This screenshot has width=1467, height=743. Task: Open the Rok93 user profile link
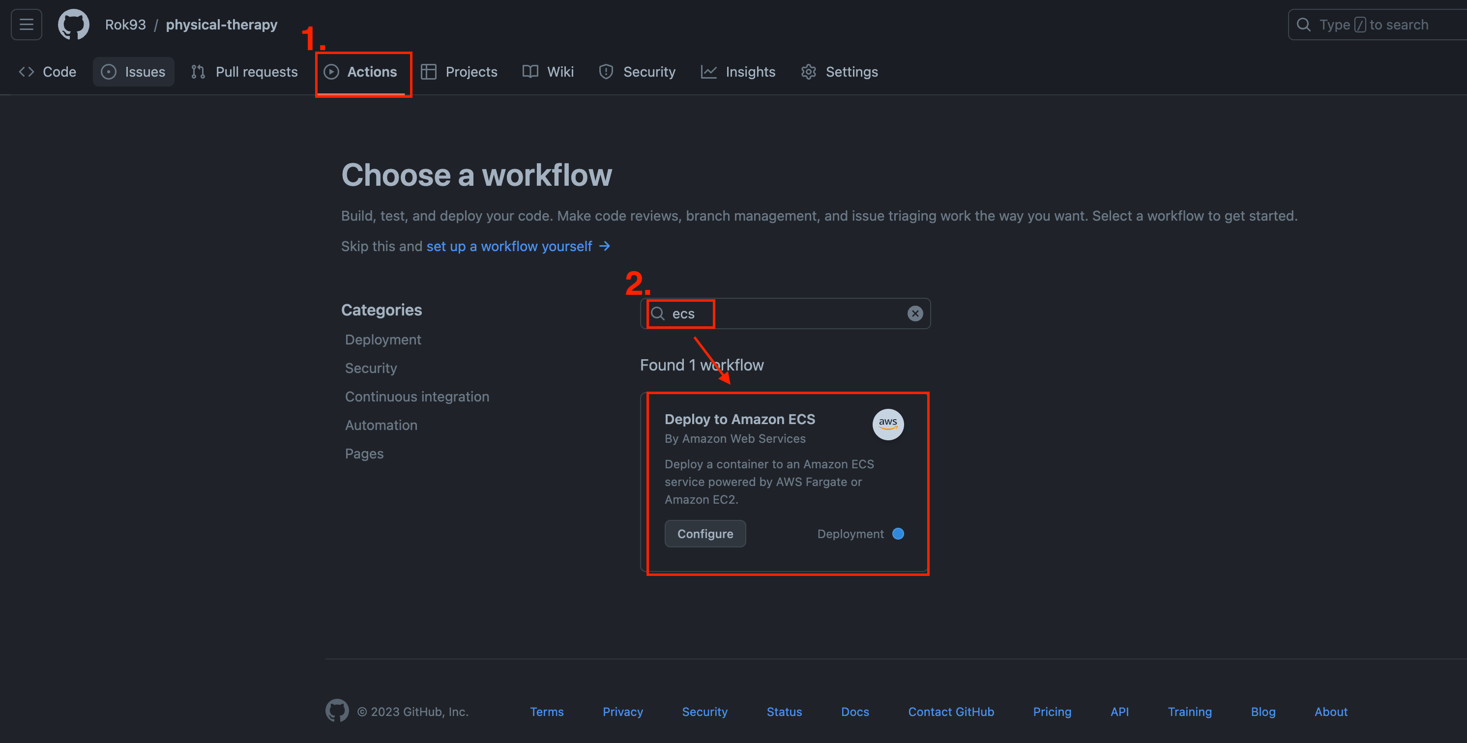pyautogui.click(x=125, y=25)
